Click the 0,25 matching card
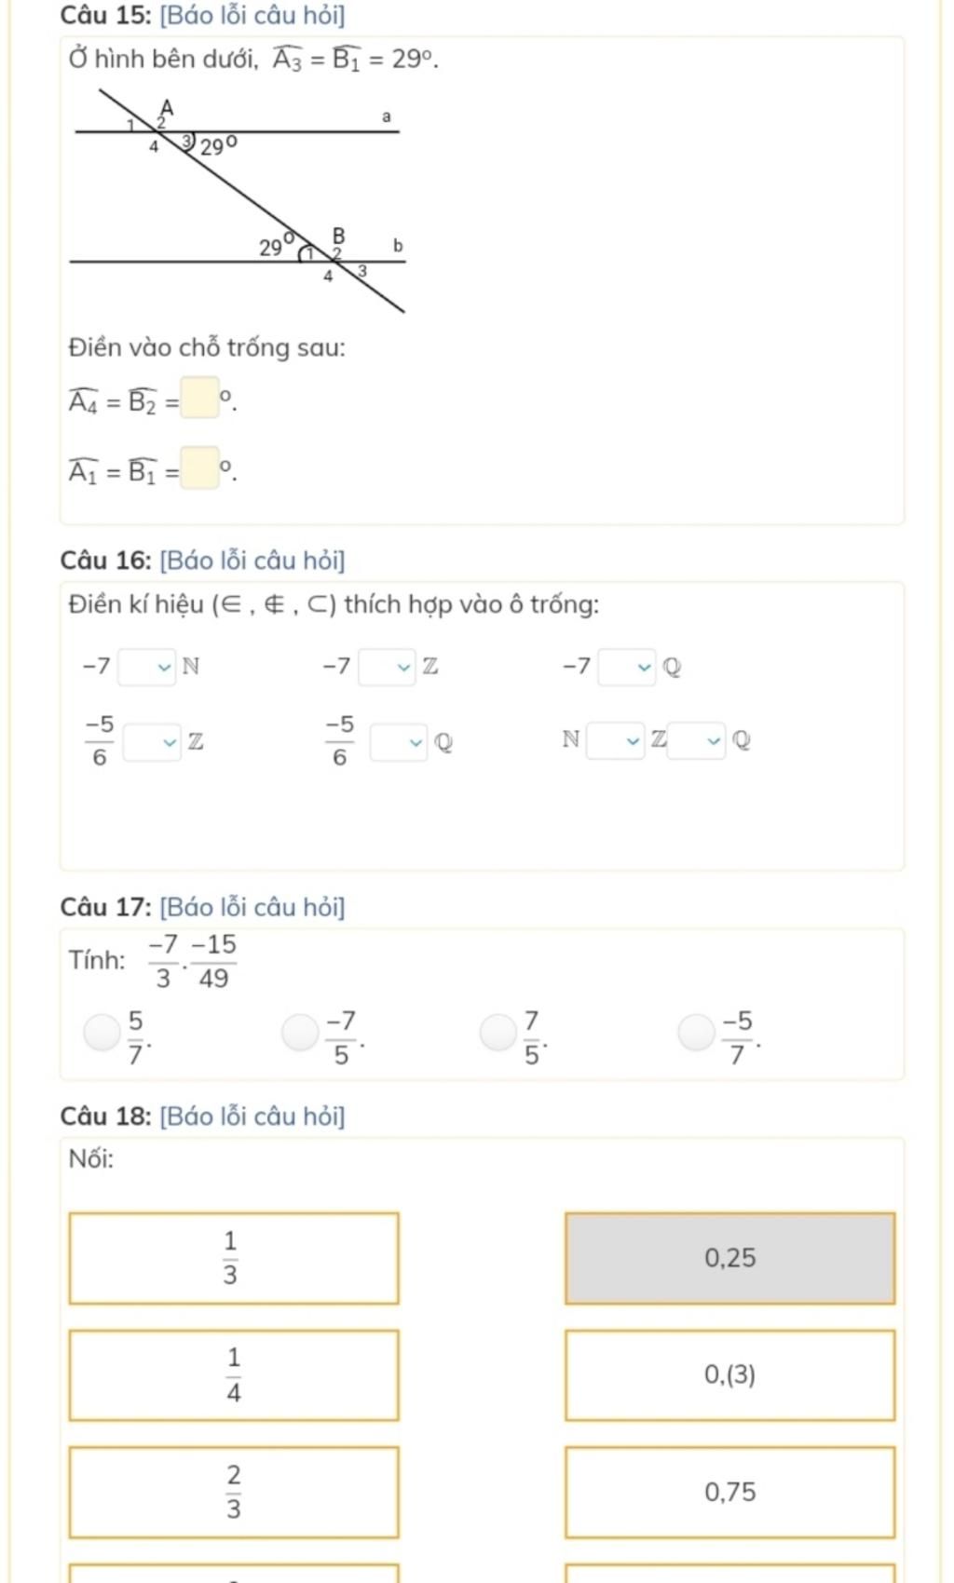The height and width of the screenshot is (1583, 954). pyautogui.click(x=729, y=1258)
